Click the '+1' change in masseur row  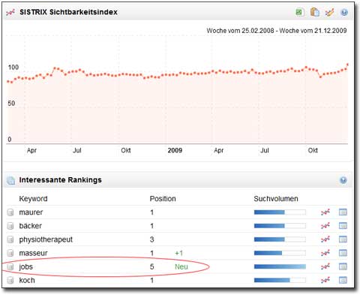click(179, 253)
